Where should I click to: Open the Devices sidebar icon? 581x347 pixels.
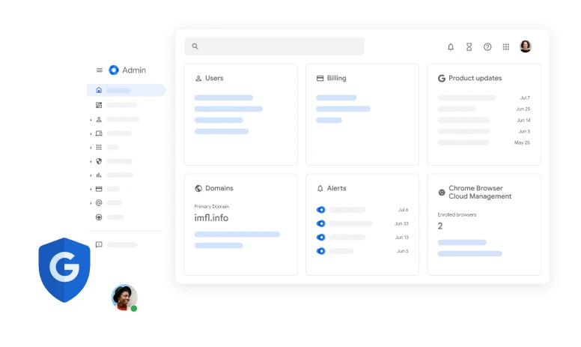pos(99,133)
